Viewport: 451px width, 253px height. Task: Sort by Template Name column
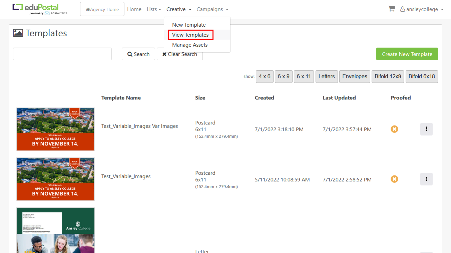(121, 98)
